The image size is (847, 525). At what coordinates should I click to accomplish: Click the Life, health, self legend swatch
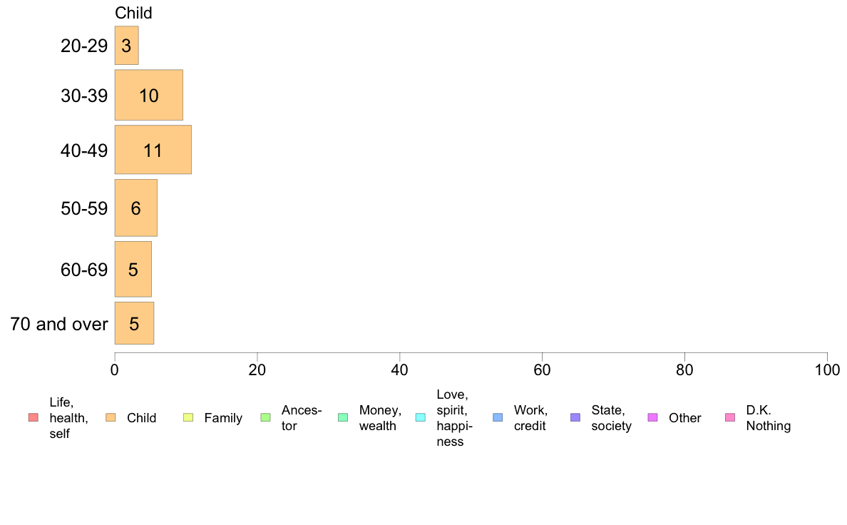[x=34, y=417]
